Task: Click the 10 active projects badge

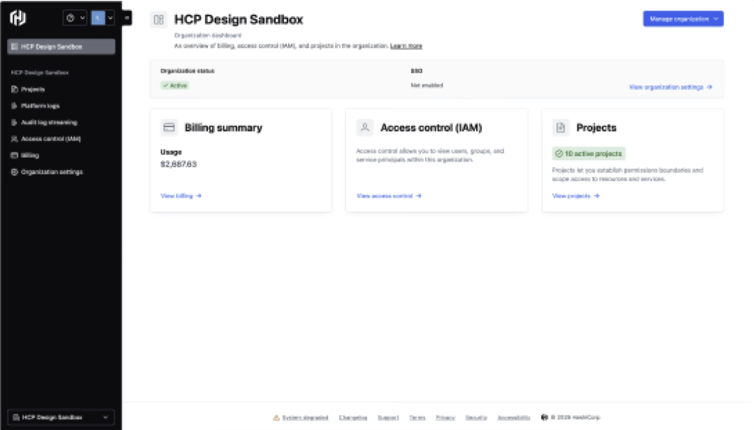Action: click(589, 153)
